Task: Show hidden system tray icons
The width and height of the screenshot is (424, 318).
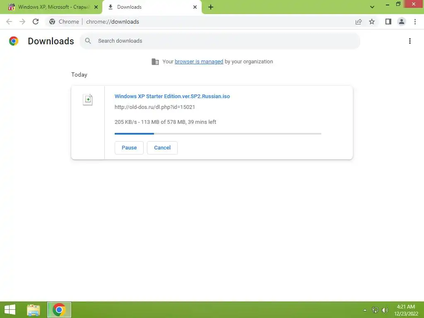Action: 365,310
